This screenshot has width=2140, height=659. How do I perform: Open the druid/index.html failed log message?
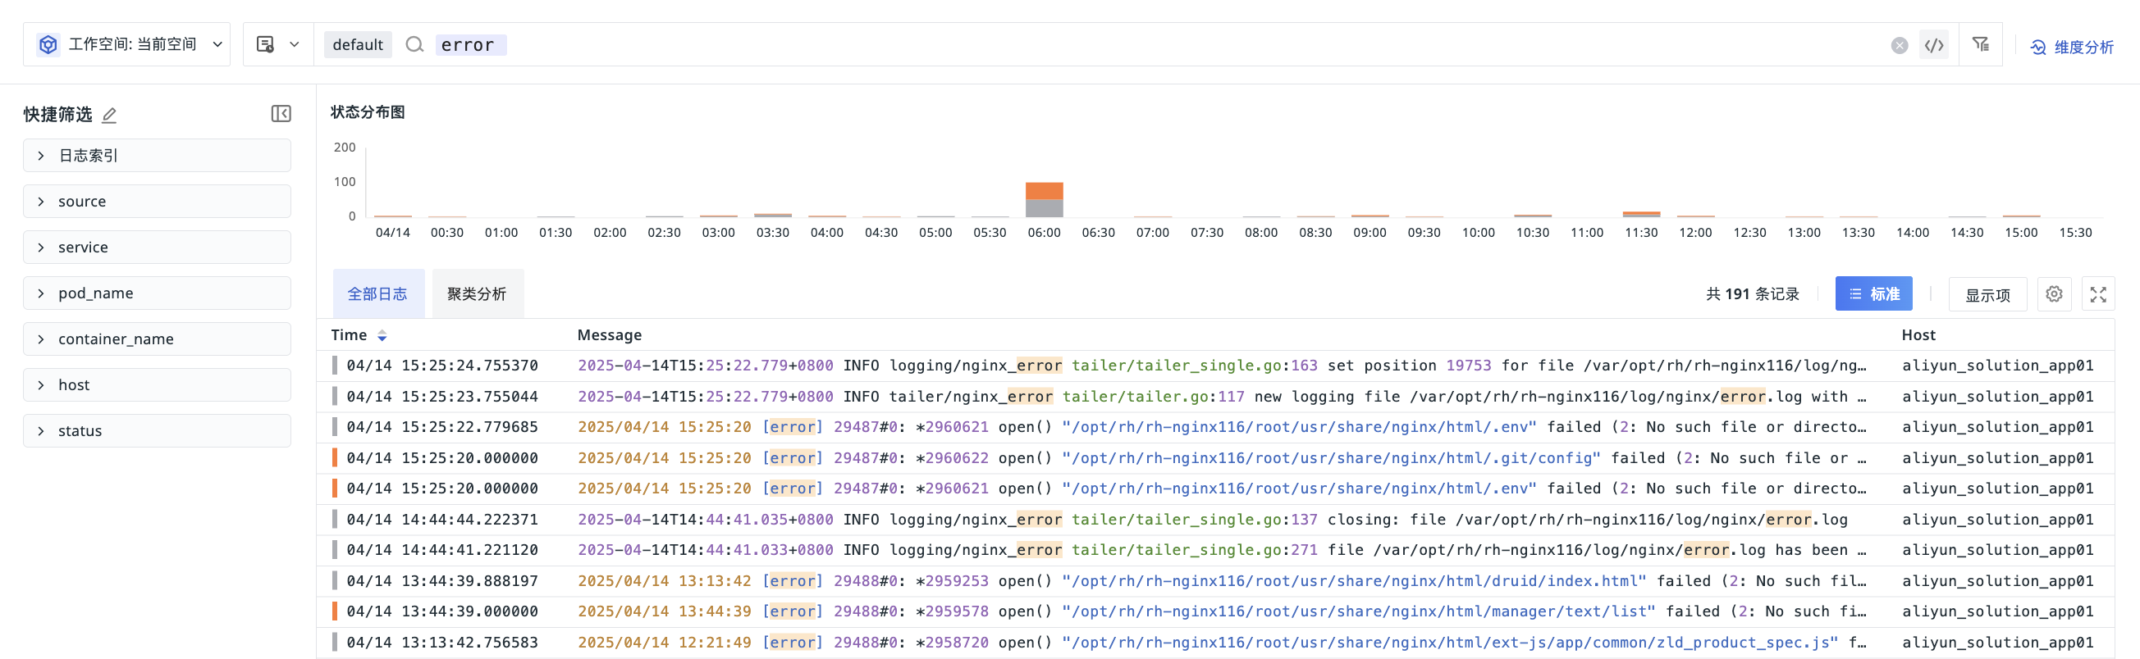coord(1222,581)
